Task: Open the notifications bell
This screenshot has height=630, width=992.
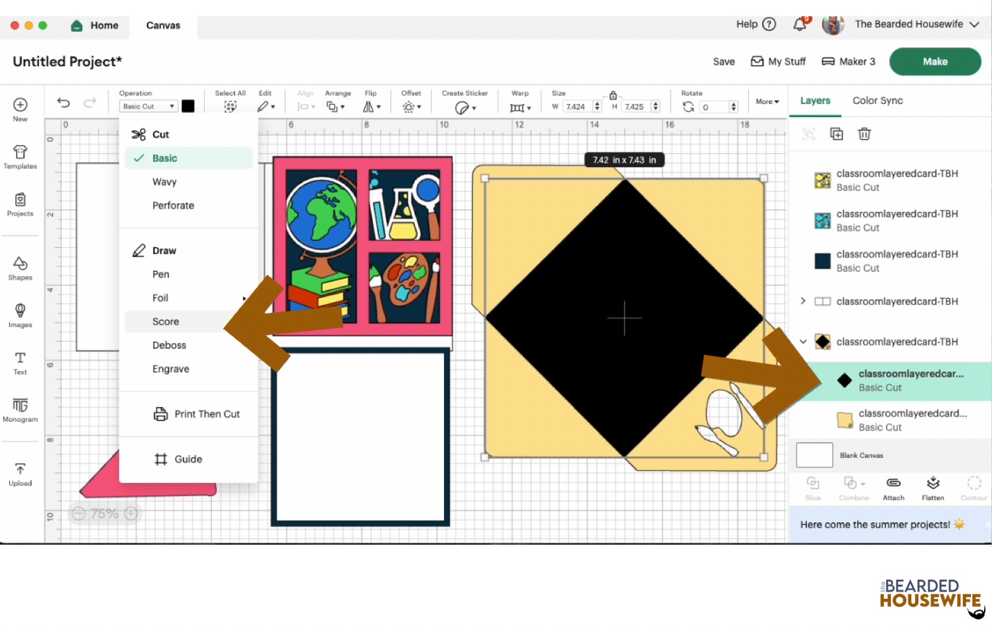Action: pyautogui.click(x=800, y=24)
